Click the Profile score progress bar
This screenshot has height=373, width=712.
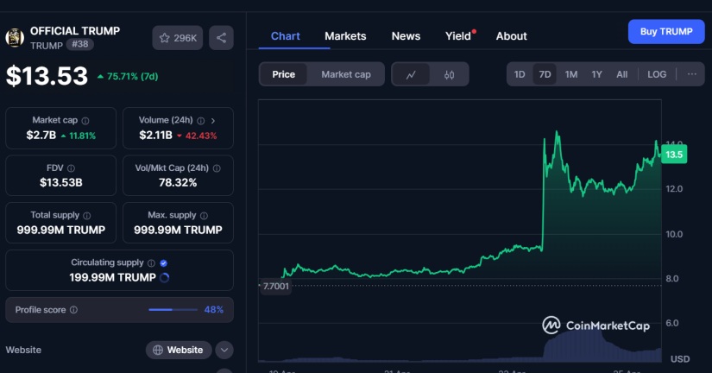173,309
